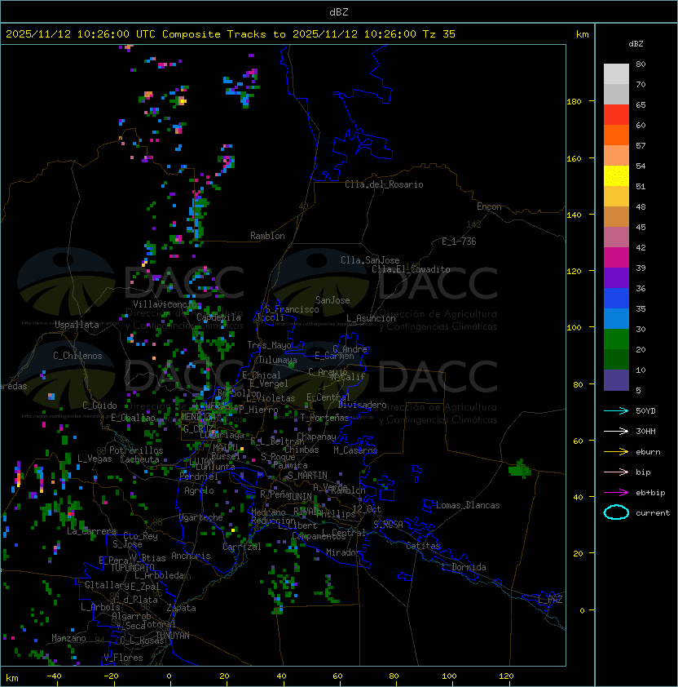
Task: Click the 'E_1-736' map label
Action: click(x=459, y=242)
